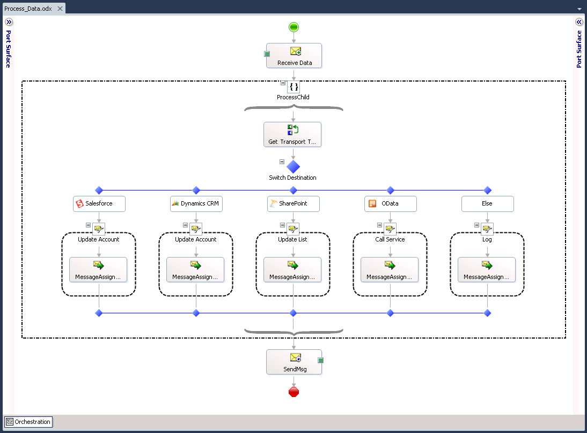Close the Process_Data.odx document tab
587x433 pixels.
coord(60,8)
